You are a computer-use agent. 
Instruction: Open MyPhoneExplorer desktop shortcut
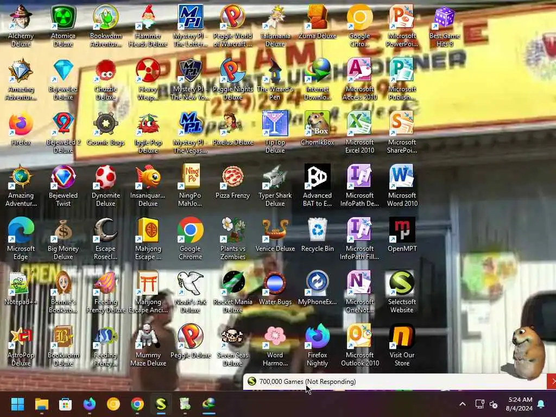[x=317, y=288]
